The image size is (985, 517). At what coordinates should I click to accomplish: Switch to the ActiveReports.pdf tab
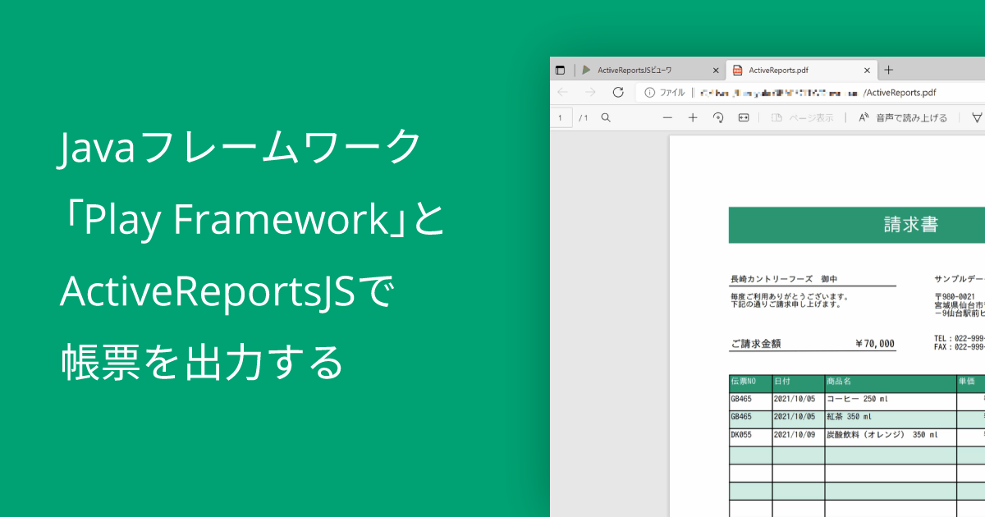(x=778, y=70)
